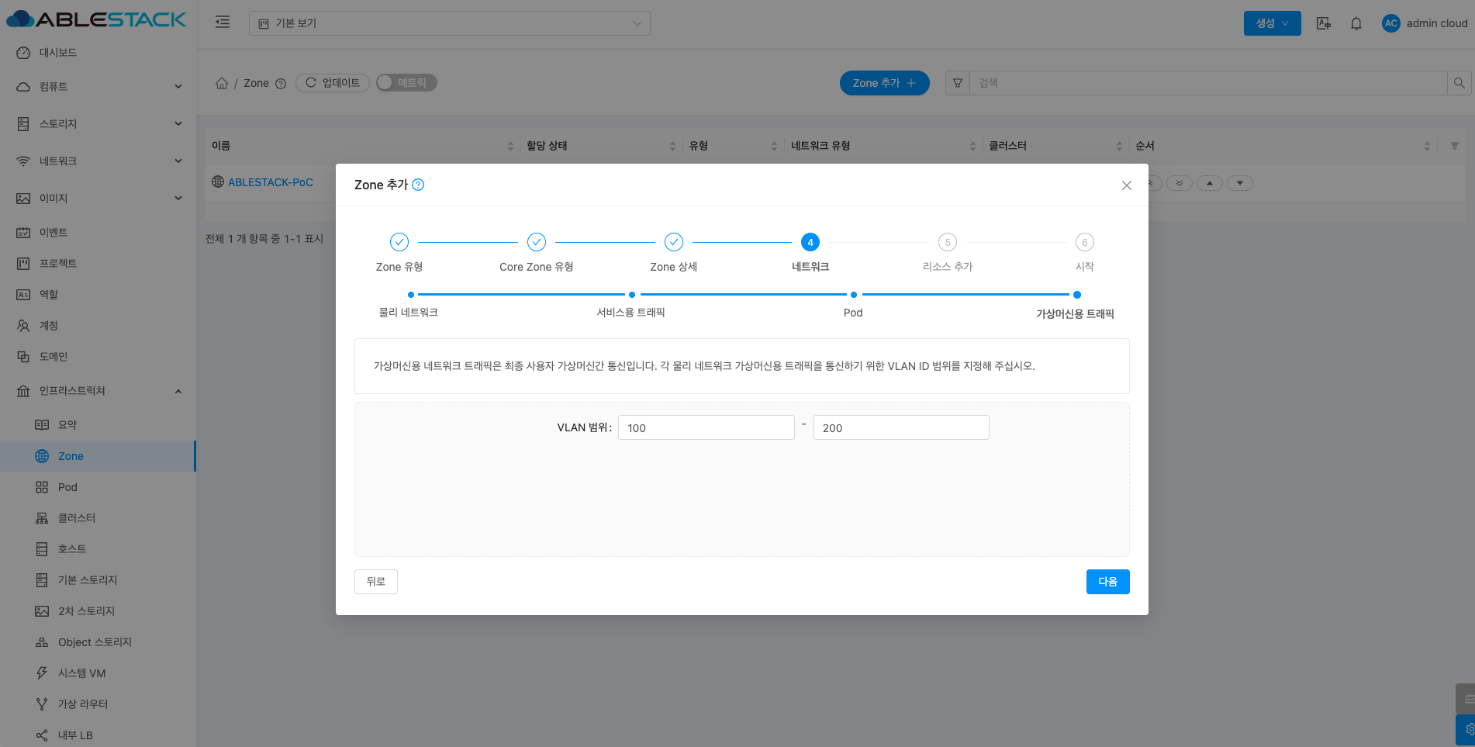Click the move-up arrow in ABLESTACK-PoC row

pyautogui.click(x=1210, y=183)
